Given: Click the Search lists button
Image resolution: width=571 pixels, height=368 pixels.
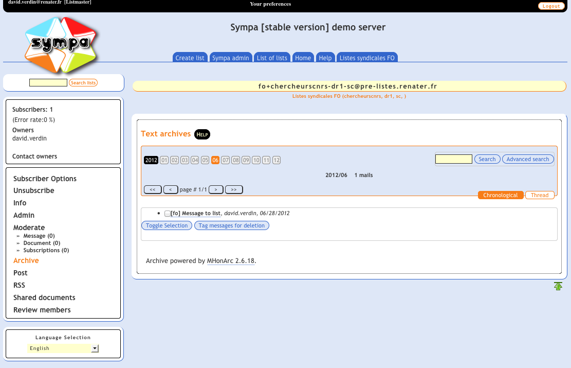Looking at the screenshot, I should pos(83,83).
